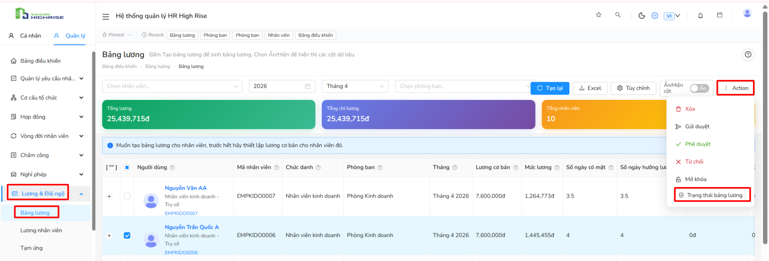
Task: Click info icon beside Mã nhân viên column
Action: point(276,167)
